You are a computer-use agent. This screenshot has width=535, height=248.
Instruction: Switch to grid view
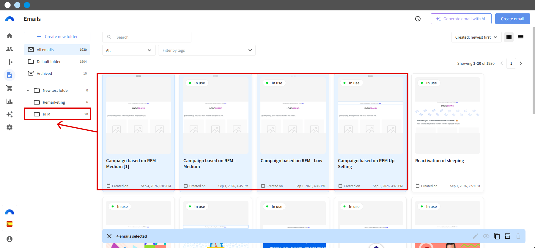tap(509, 37)
